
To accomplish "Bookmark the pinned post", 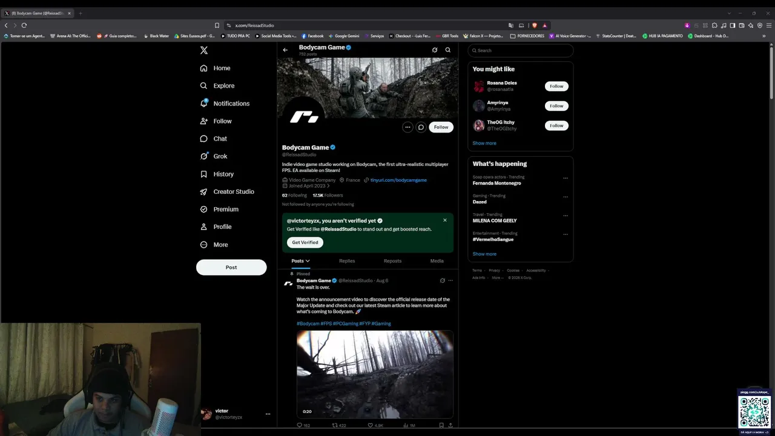I will 441,426.
